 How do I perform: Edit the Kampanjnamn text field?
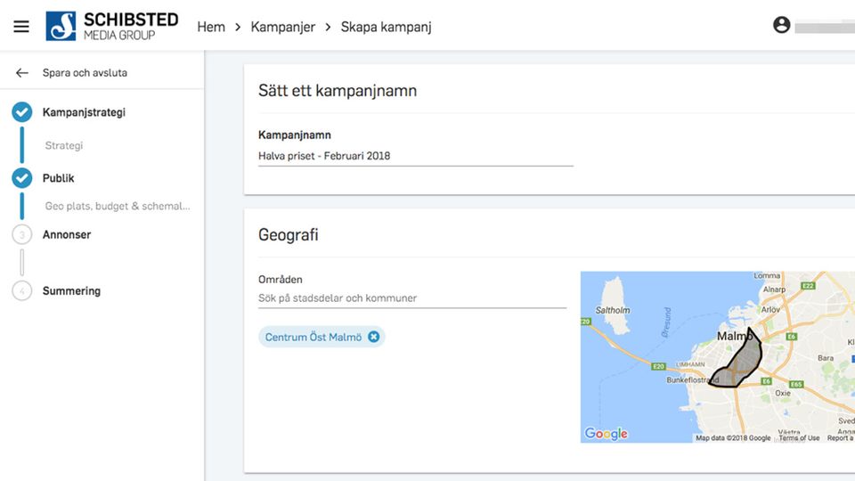click(415, 156)
